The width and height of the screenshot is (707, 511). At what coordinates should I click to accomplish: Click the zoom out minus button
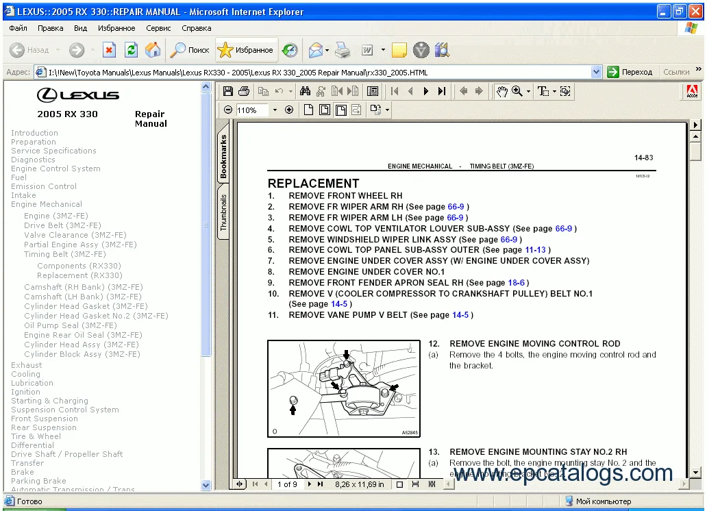pyautogui.click(x=228, y=110)
